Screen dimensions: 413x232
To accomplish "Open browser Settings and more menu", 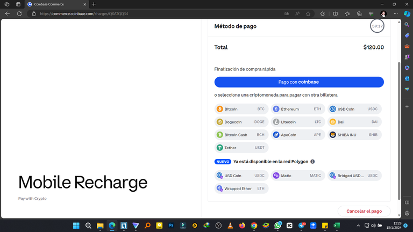I will tap(396, 13).
